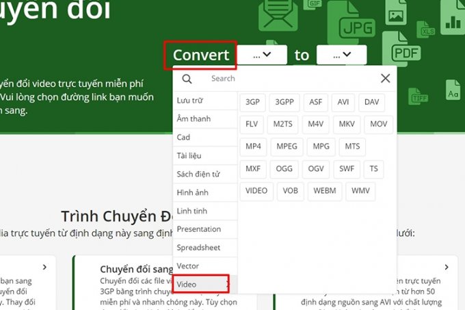The width and height of the screenshot is (465, 310).
Task: Choose the MKV format
Action: click(x=347, y=125)
